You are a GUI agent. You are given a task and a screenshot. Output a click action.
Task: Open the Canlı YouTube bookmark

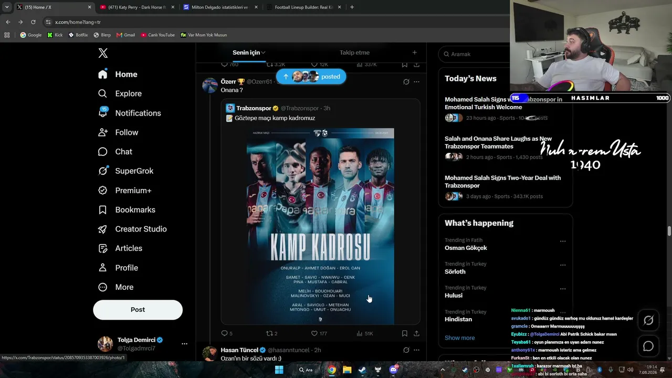click(157, 35)
